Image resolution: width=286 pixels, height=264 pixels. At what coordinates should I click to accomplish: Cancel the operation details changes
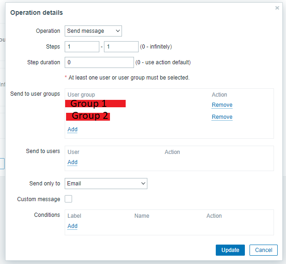coord(263,250)
